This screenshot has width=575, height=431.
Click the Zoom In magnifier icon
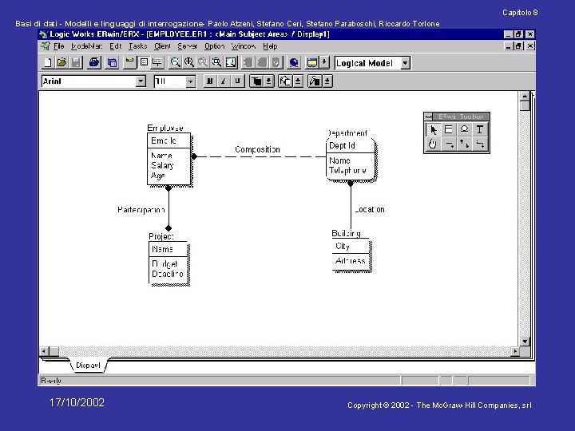tap(189, 63)
